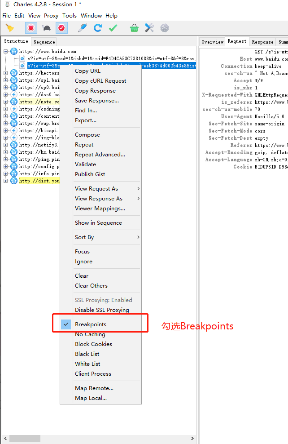Click the scrollbar right arrow

click(x=192, y=438)
